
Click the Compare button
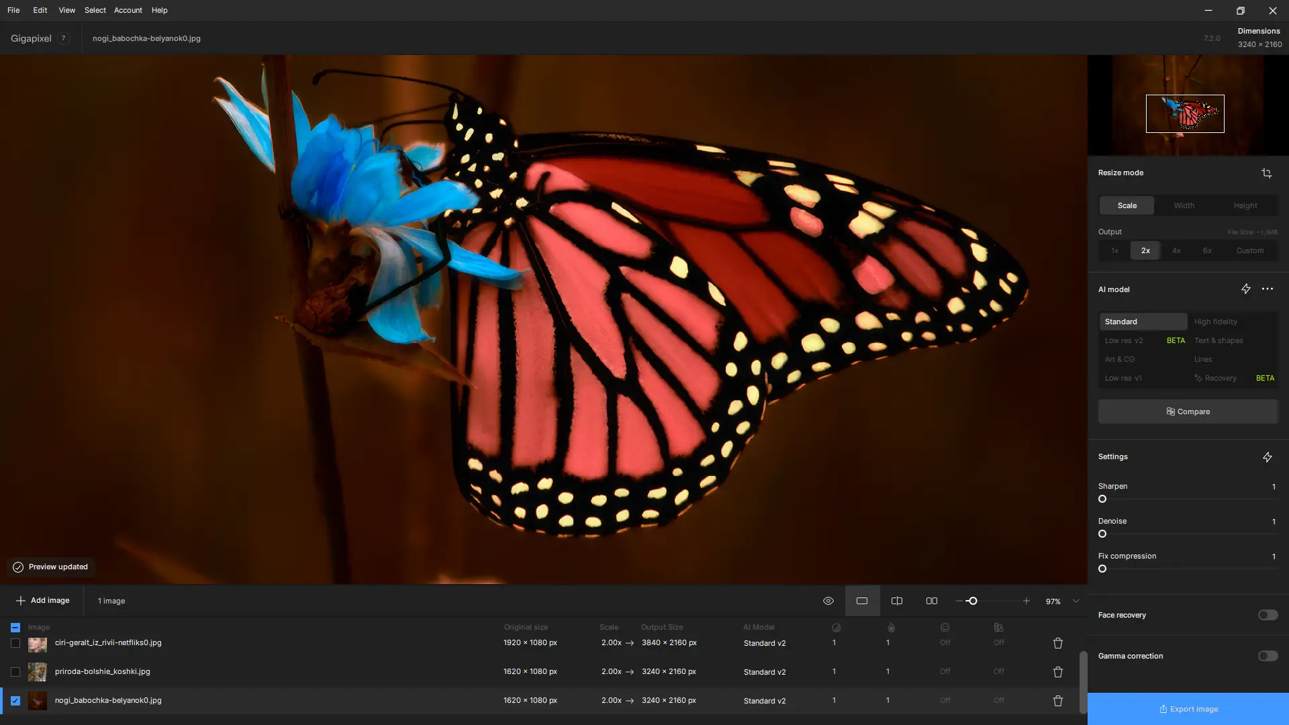point(1188,412)
